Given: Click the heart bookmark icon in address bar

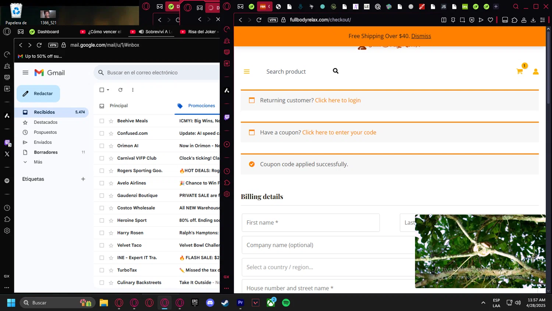Looking at the screenshot, I should (491, 20).
